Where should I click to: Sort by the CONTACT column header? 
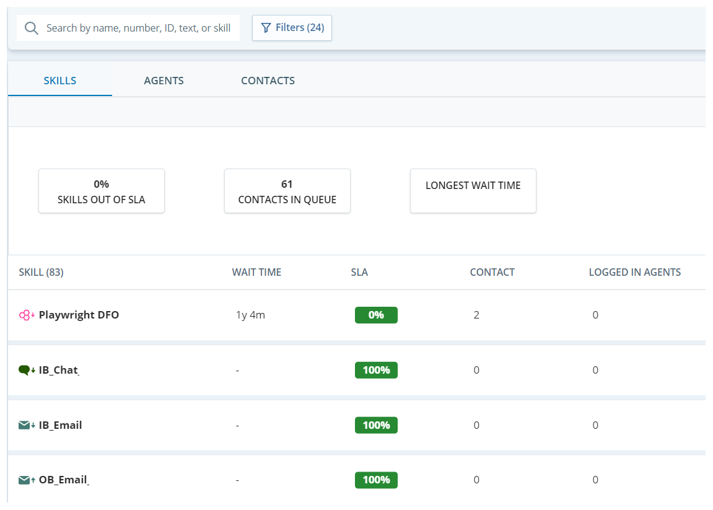coord(492,272)
